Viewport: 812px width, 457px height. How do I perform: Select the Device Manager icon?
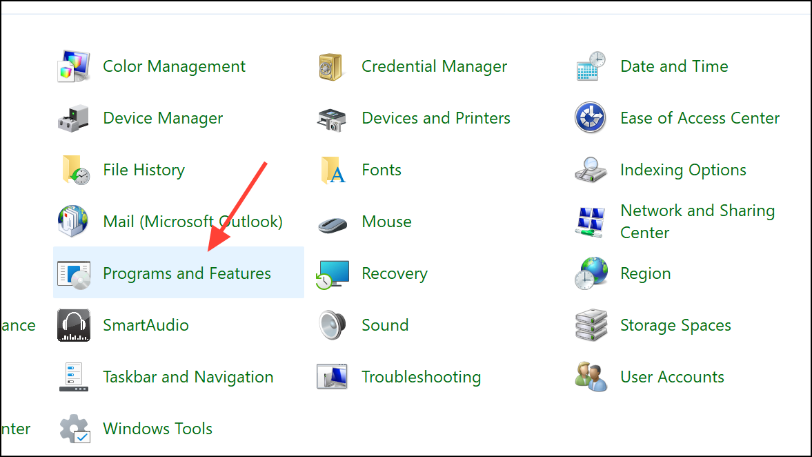point(73,117)
